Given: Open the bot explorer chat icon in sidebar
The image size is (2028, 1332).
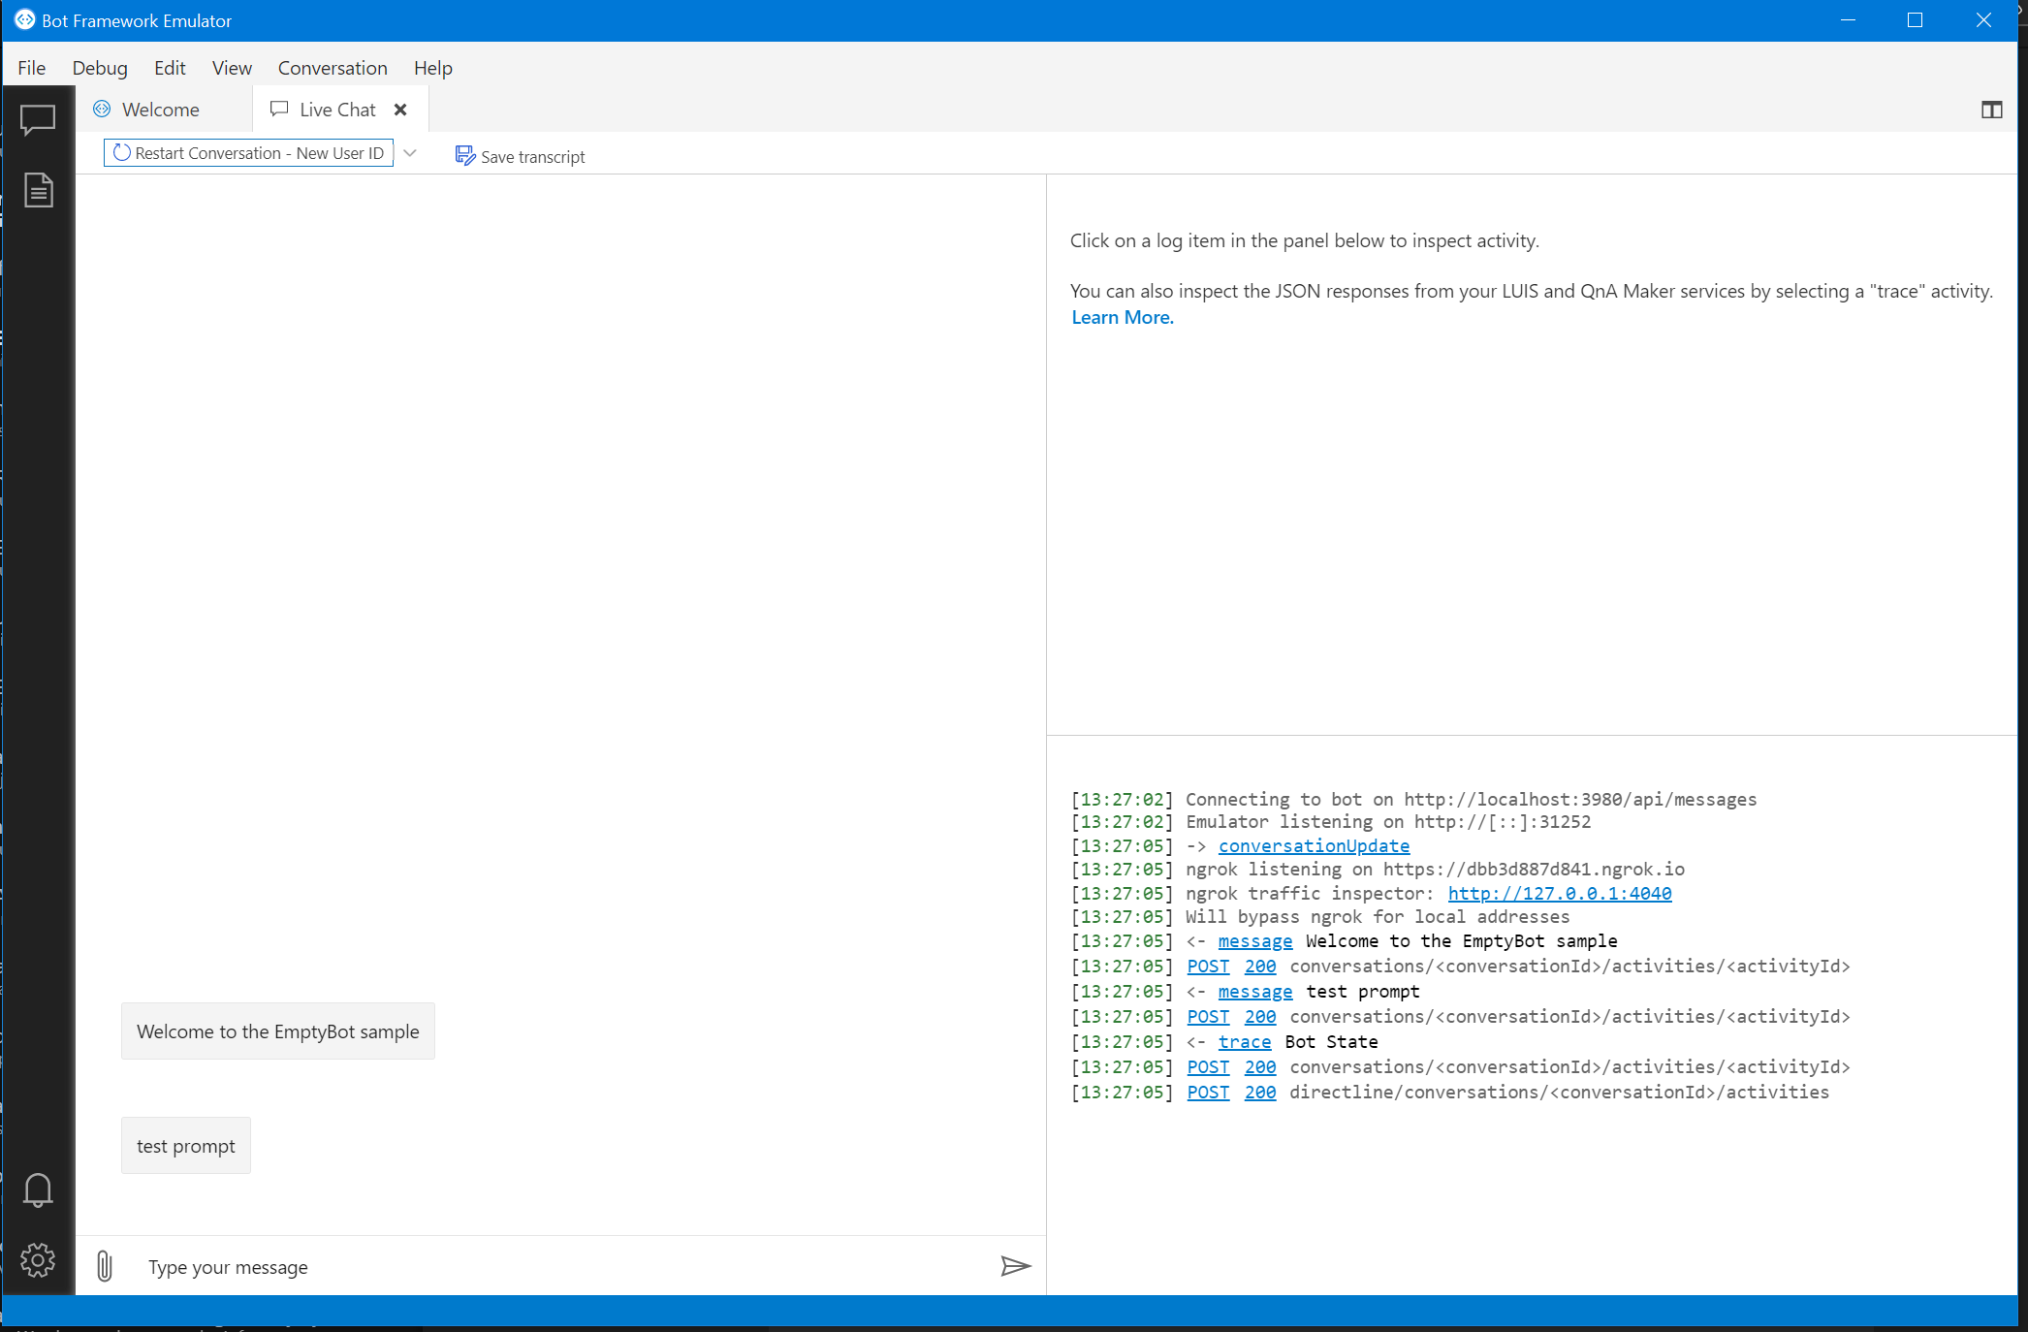Looking at the screenshot, I should point(38,120).
